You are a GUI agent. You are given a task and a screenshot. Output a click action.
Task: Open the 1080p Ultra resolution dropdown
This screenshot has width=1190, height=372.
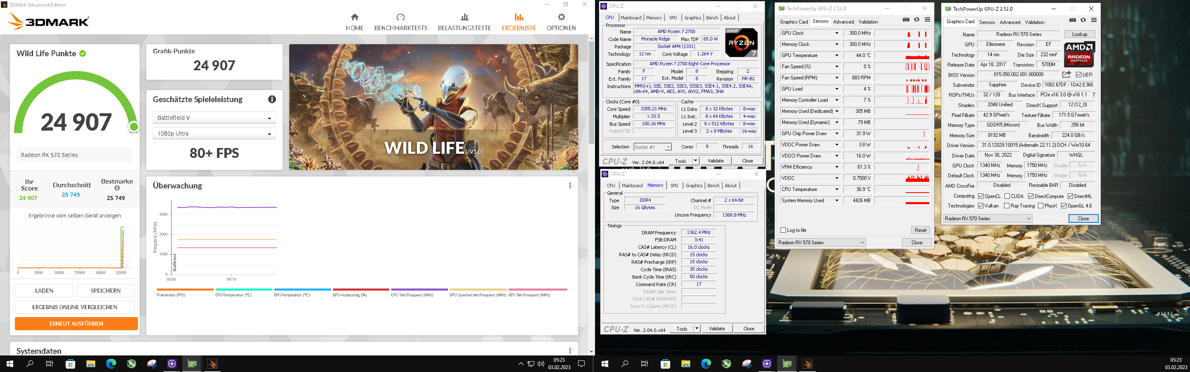tap(214, 134)
